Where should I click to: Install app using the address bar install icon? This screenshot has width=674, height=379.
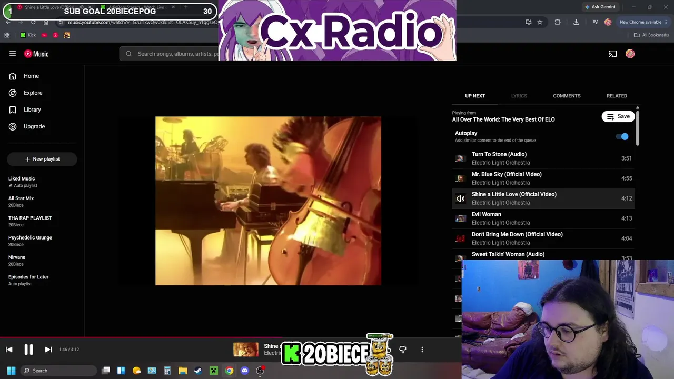[x=528, y=22]
